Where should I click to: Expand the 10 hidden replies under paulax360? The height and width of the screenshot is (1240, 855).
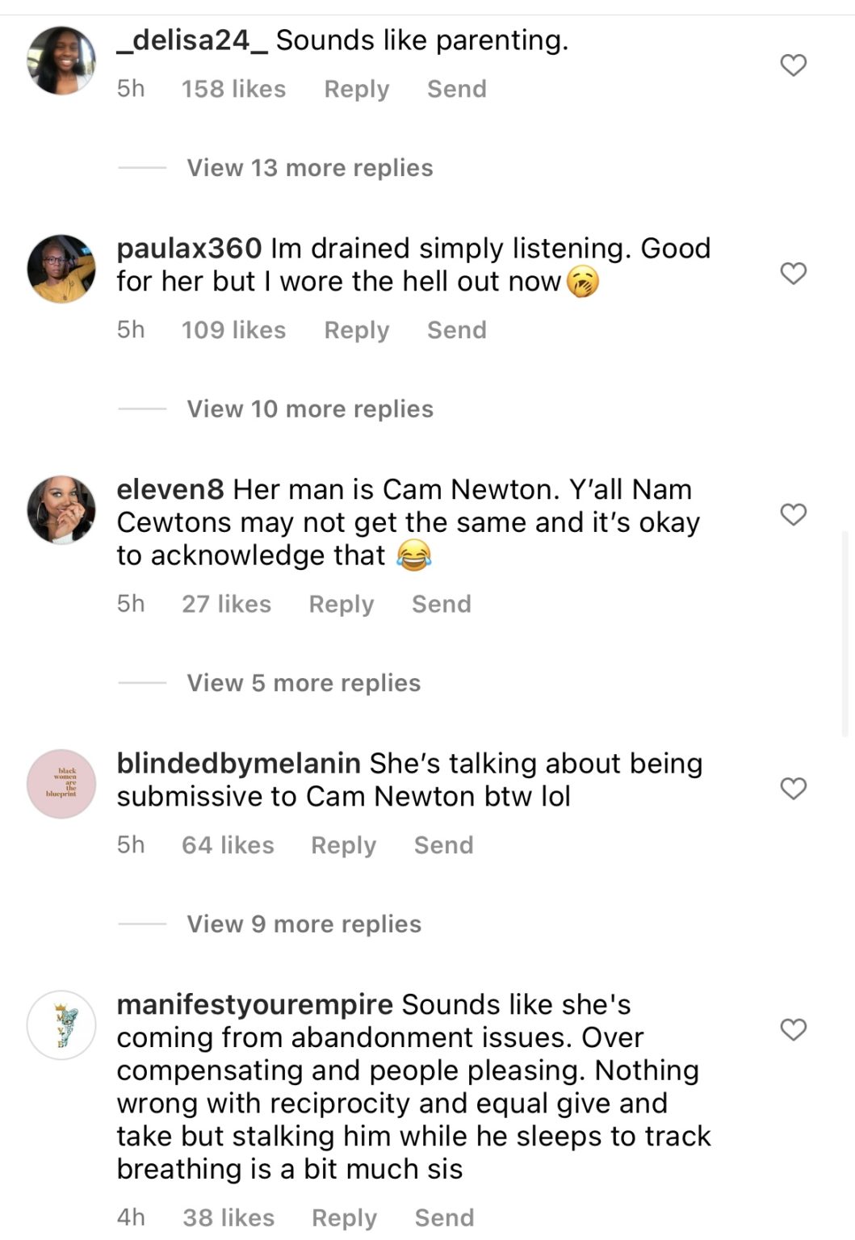point(308,408)
